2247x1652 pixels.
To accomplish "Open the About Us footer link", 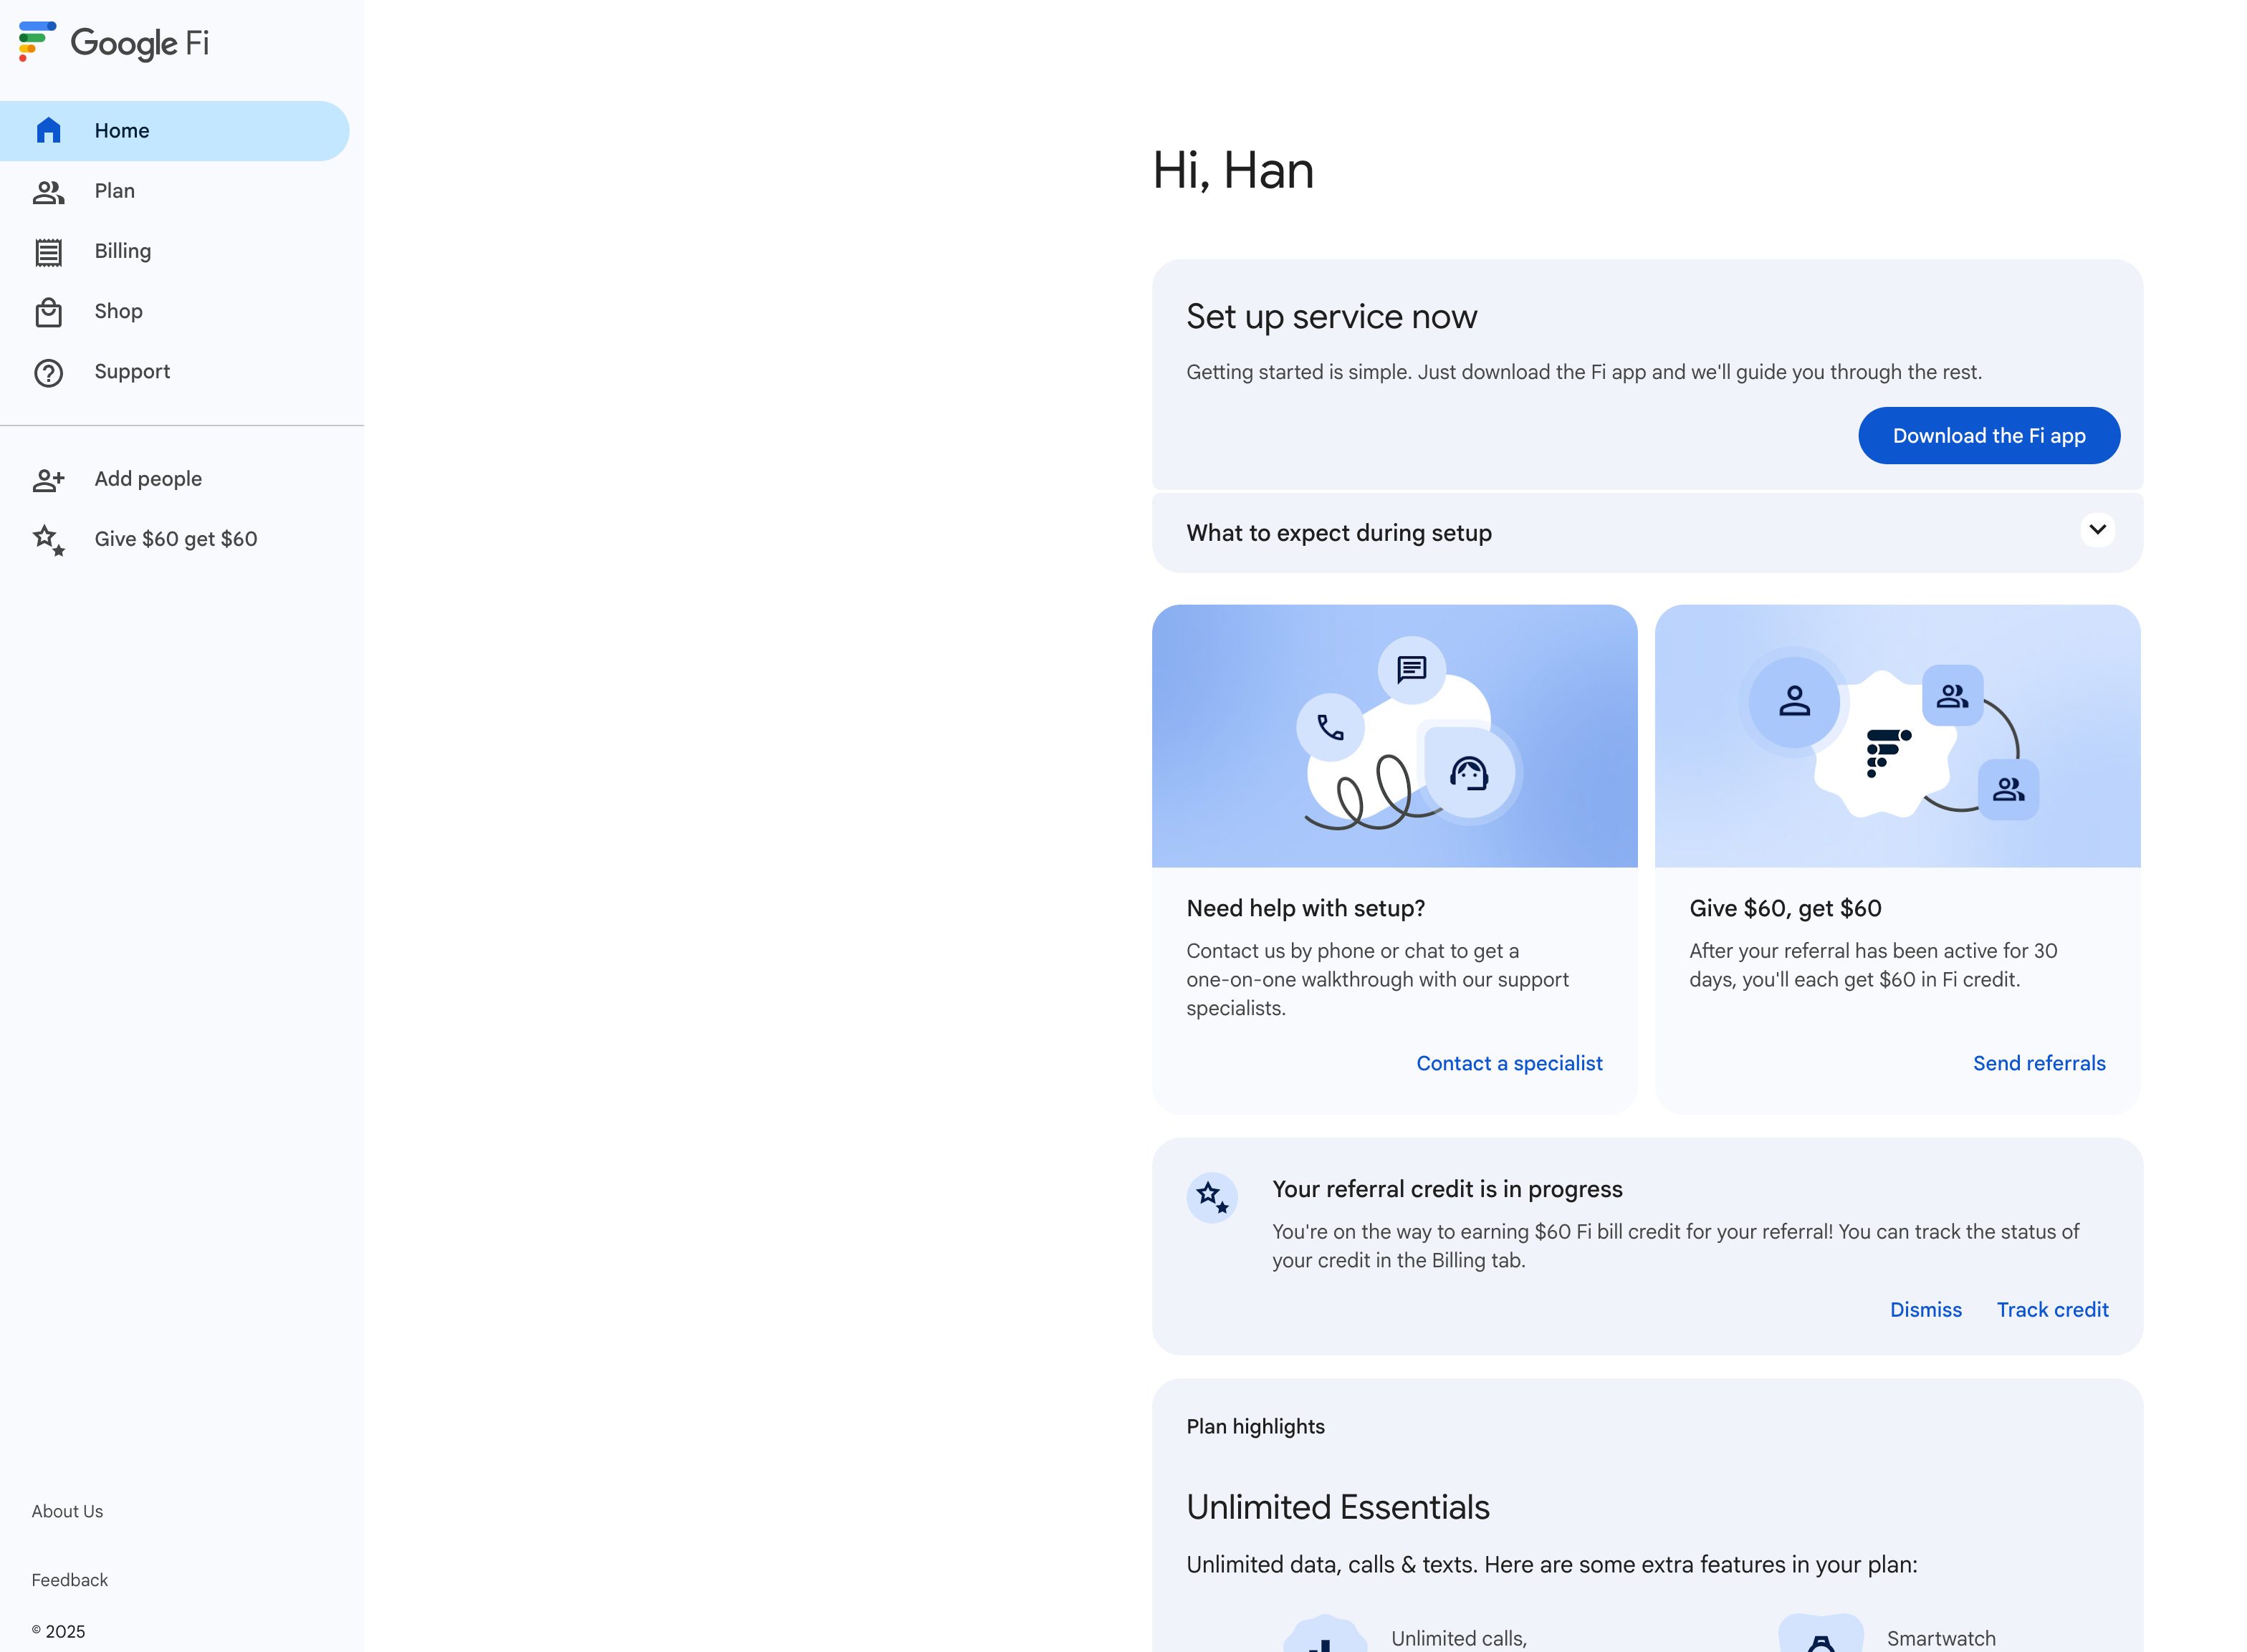I will [67, 1511].
